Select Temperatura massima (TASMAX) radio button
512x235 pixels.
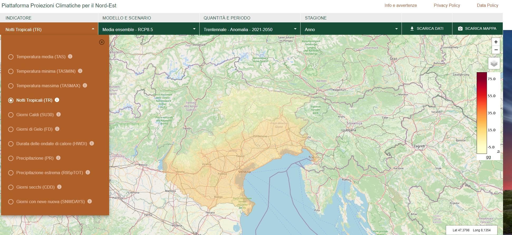click(x=11, y=86)
